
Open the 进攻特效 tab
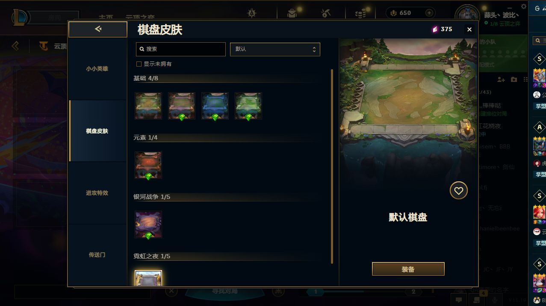pyautogui.click(x=97, y=193)
